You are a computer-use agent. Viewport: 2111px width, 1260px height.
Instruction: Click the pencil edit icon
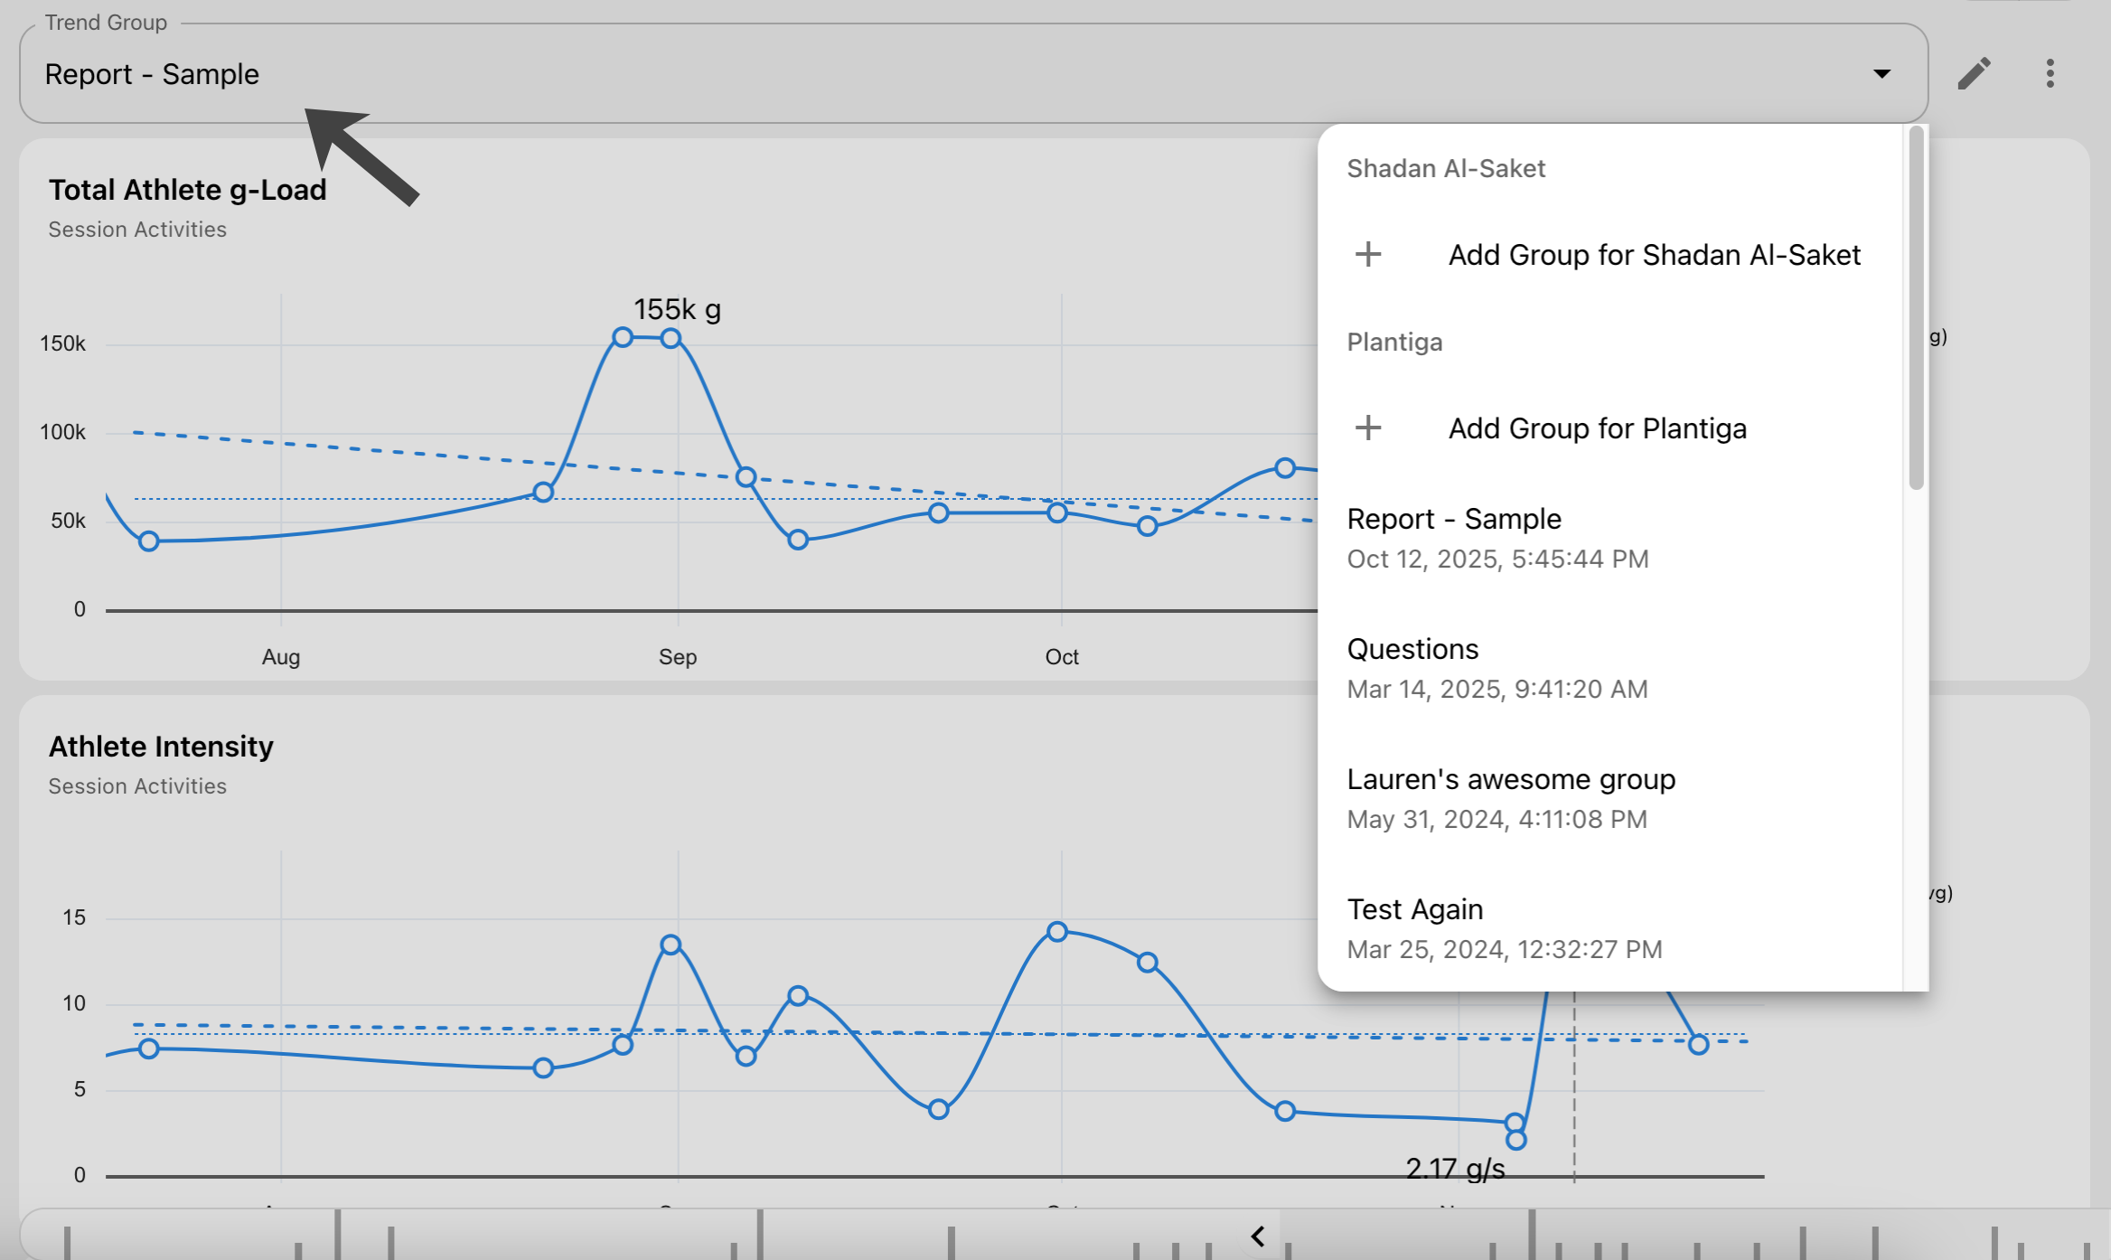1974,73
